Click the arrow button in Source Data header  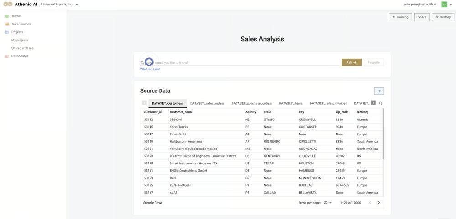click(379, 91)
